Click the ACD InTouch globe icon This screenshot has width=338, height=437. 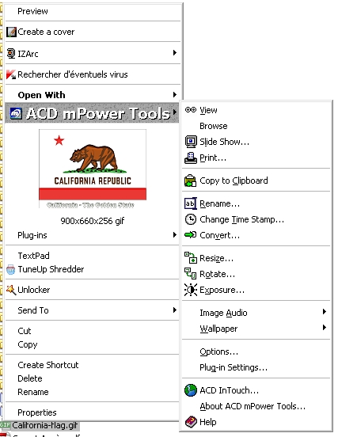click(191, 390)
